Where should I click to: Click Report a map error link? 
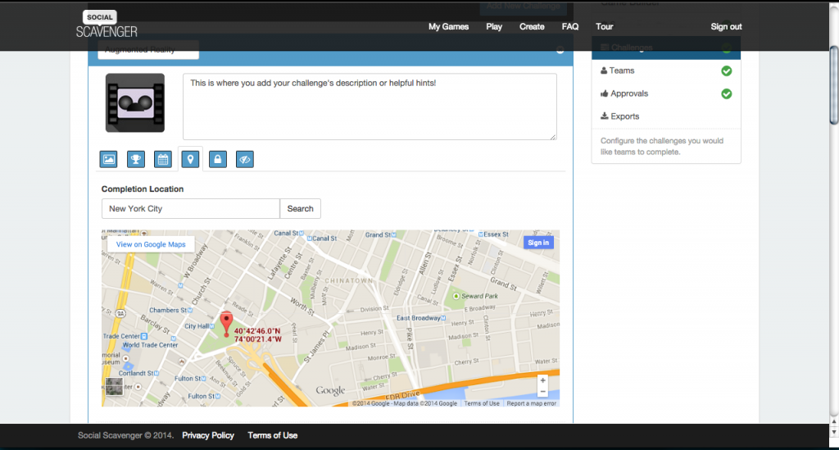click(x=531, y=403)
